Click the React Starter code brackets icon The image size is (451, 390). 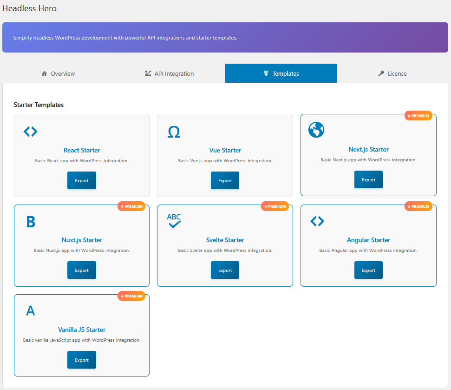click(31, 132)
